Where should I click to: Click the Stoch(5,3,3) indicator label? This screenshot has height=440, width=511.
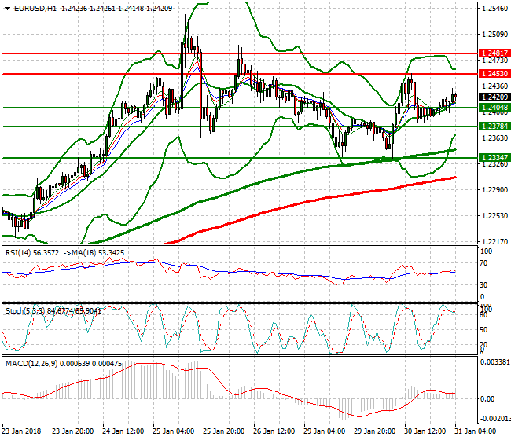pyautogui.click(x=24, y=310)
